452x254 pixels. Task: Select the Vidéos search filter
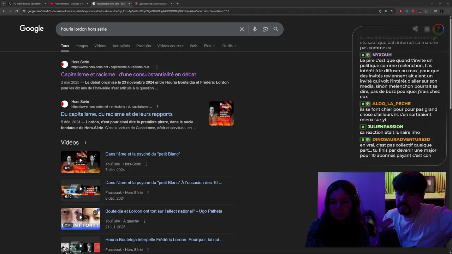[x=100, y=46]
